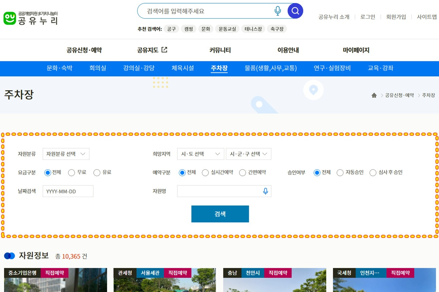This screenshot has height=292, width=439.
Task: Click the 검색 search button
Action: click(x=220, y=214)
